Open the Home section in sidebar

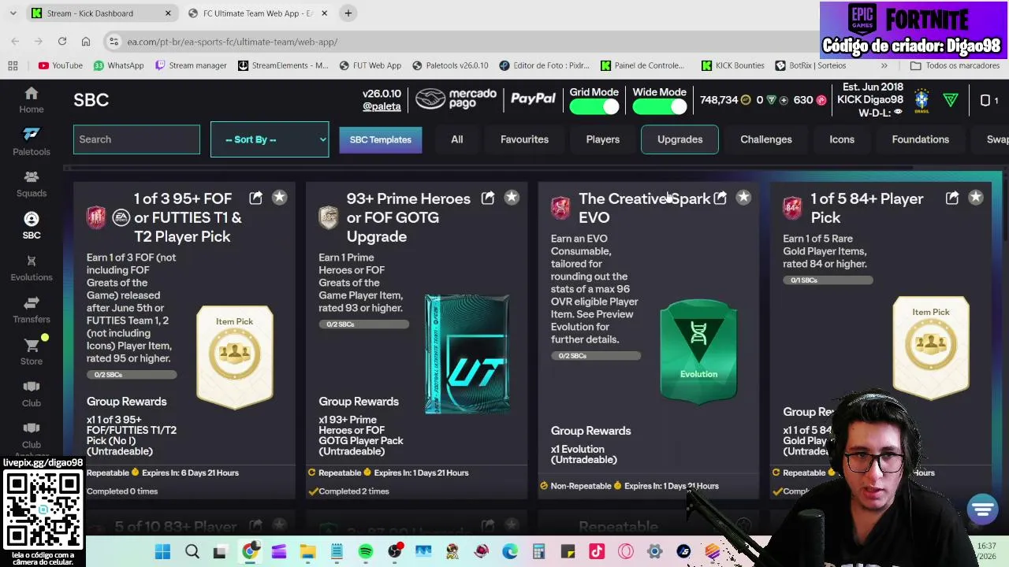(x=32, y=100)
